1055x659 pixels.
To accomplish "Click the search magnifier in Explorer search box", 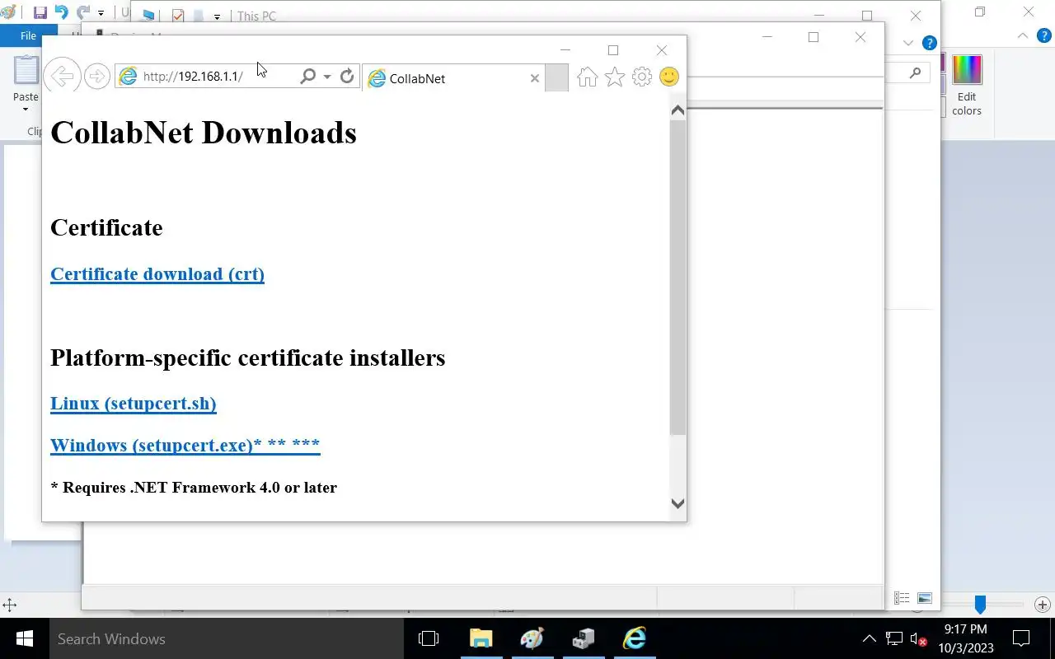I will [916, 72].
